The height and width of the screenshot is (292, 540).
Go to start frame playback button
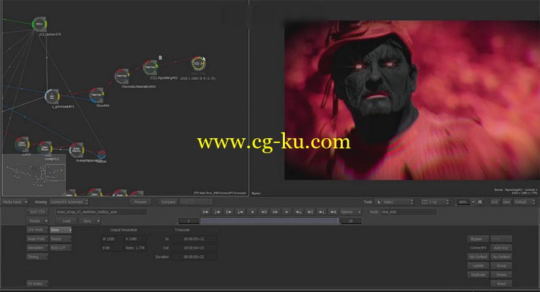(x=206, y=212)
